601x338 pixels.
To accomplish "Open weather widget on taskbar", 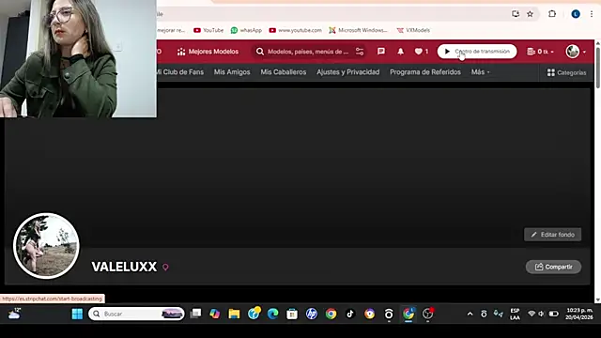I will (14, 314).
